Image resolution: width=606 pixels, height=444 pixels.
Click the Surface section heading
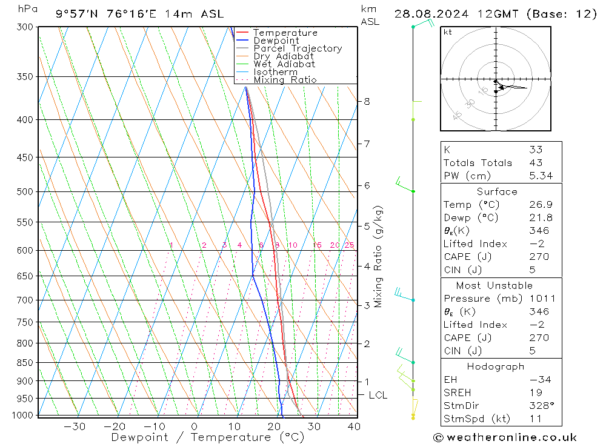pyautogui.click(x=497, y=191)
